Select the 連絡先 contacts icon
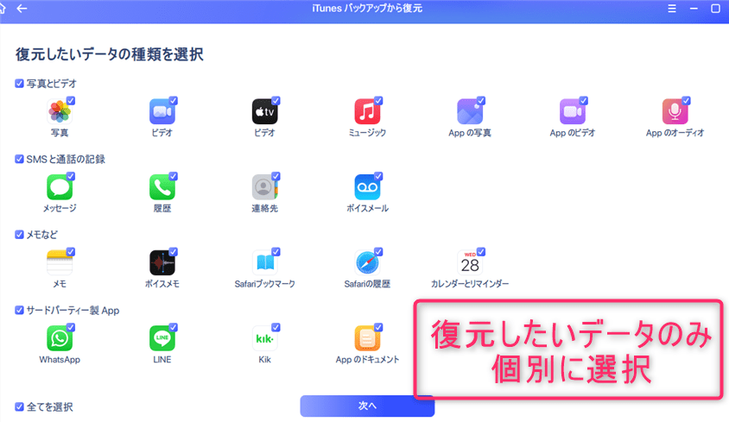729x422 pixels. tap(264, 187)
